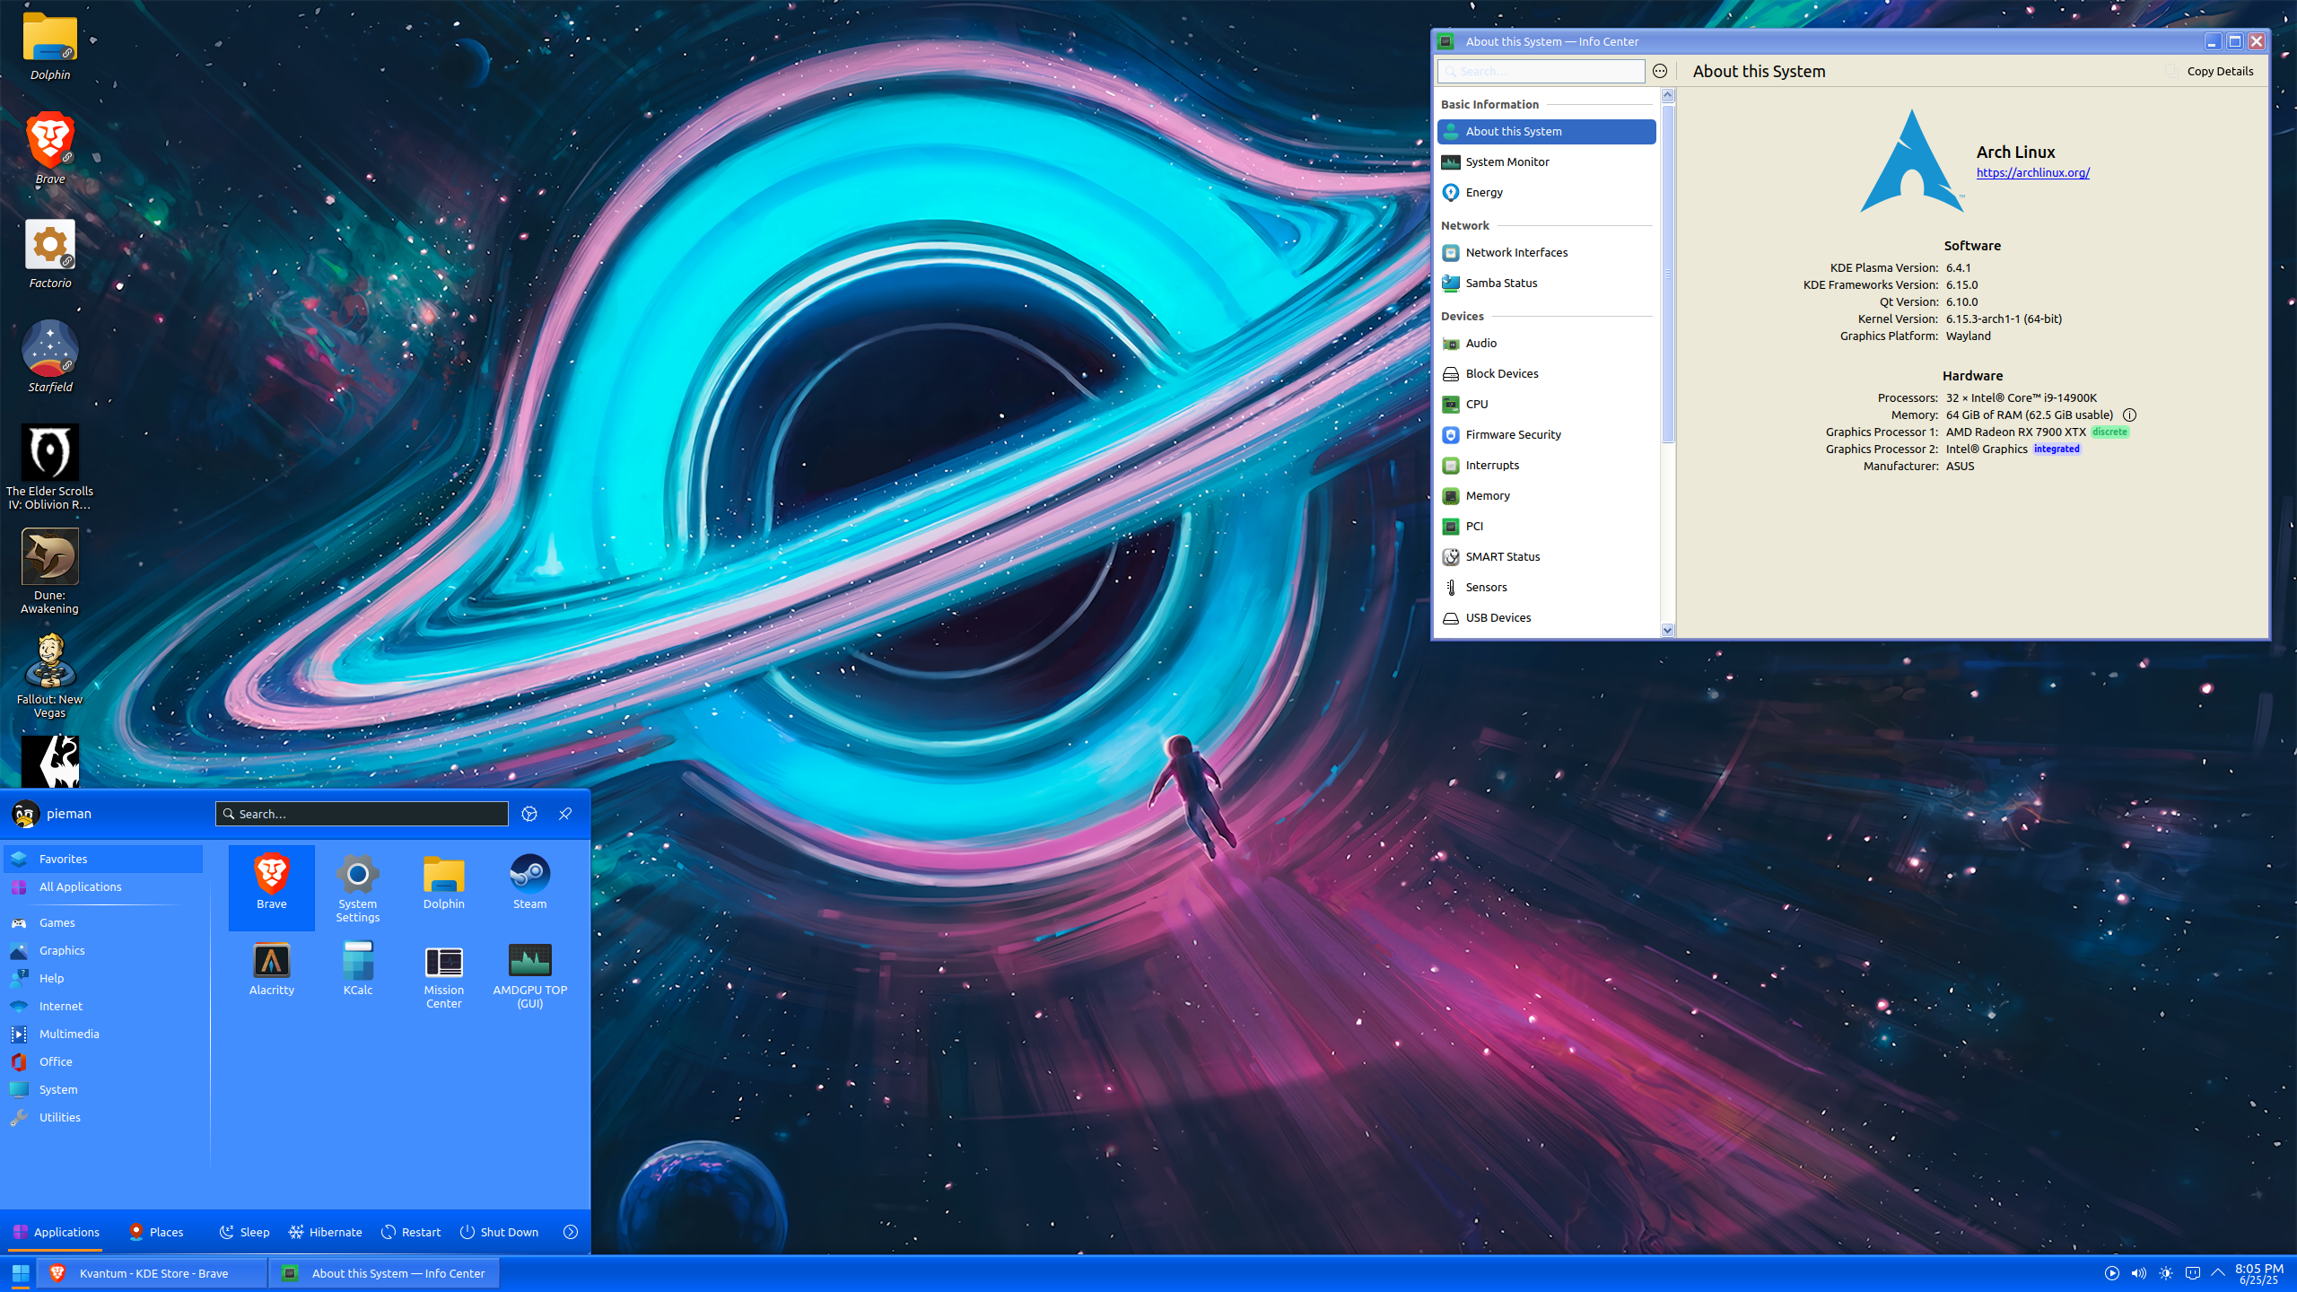Select All Applications category

[x=103, y=886]
